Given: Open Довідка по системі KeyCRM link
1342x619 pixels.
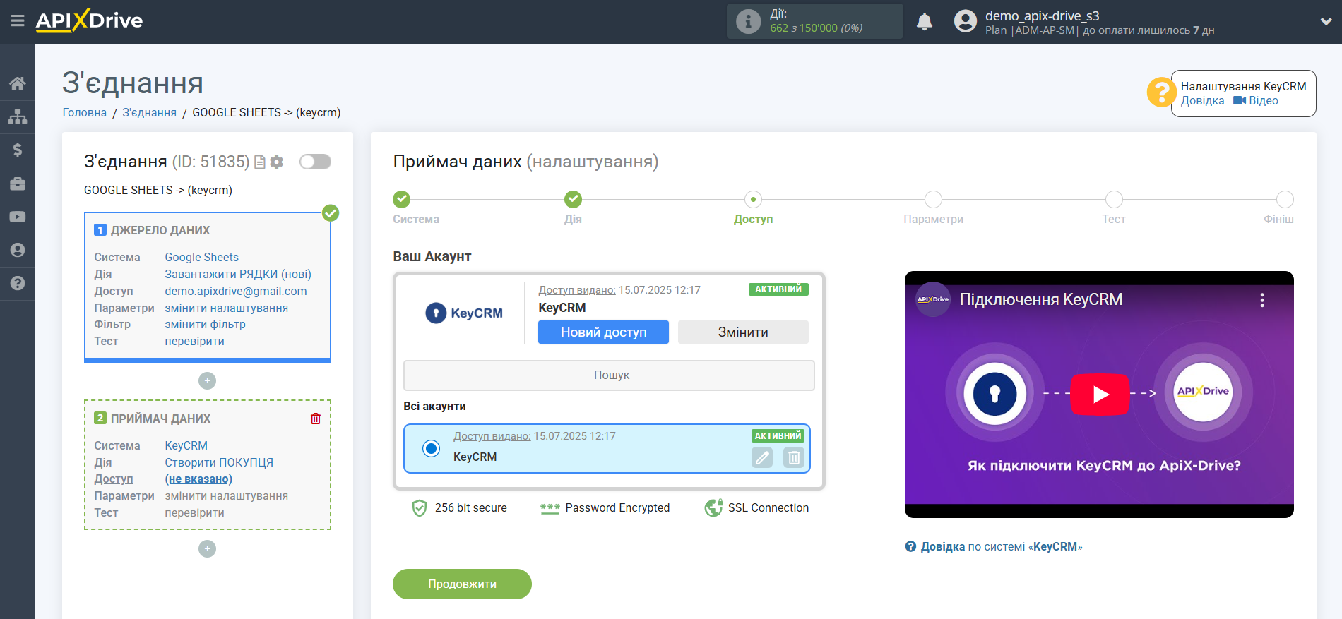Looking at the screenshot, I should (994, 546).
